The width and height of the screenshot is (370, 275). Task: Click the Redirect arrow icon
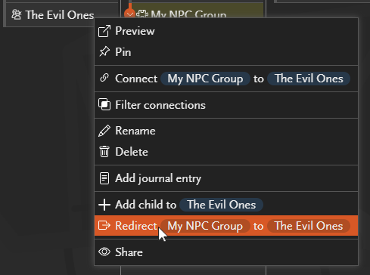(x=104, y=225)
